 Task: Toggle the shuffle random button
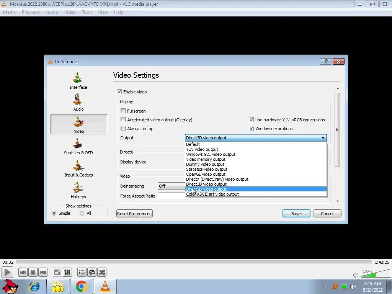click(x=102, y=272)
